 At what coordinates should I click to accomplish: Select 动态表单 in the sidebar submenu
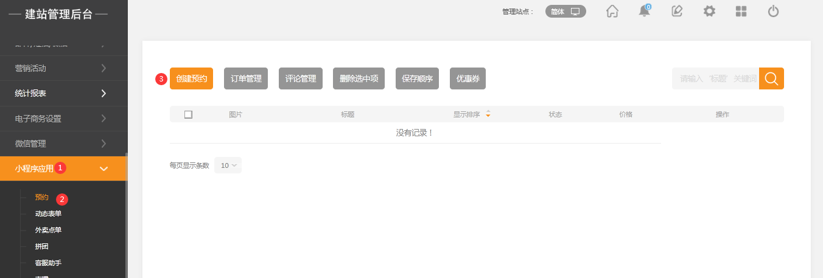click(48, 214)
